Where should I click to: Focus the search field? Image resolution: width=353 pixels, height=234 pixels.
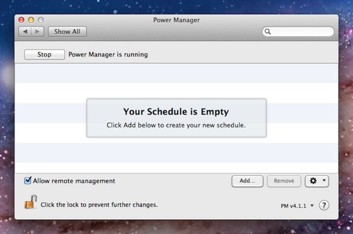pyautogui.click(x=298, y=32)
